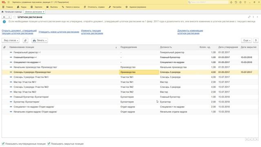Switch to the Начальная страница tab

tap(12, 12)
